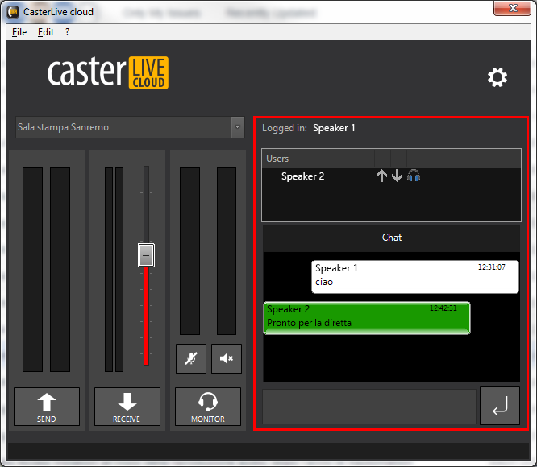Click the Chat panel header
The width and height of the screenshot is (537, 467).
click(391, 238)
